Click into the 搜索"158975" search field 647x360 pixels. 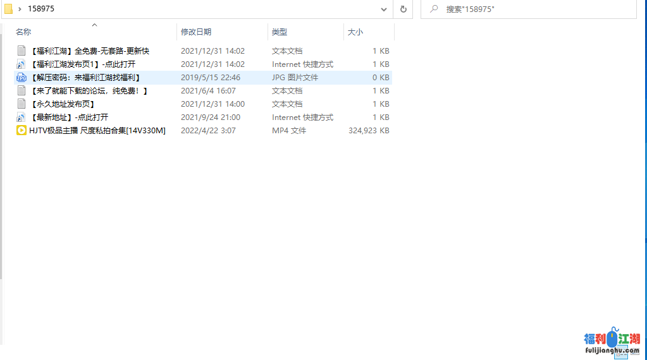pos(531,9)
